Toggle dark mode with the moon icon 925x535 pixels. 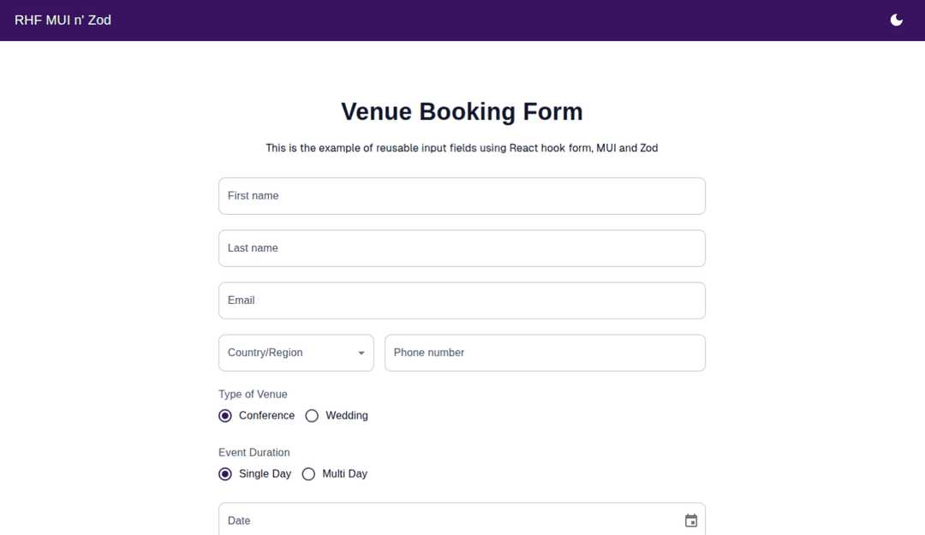pos(897,20)
